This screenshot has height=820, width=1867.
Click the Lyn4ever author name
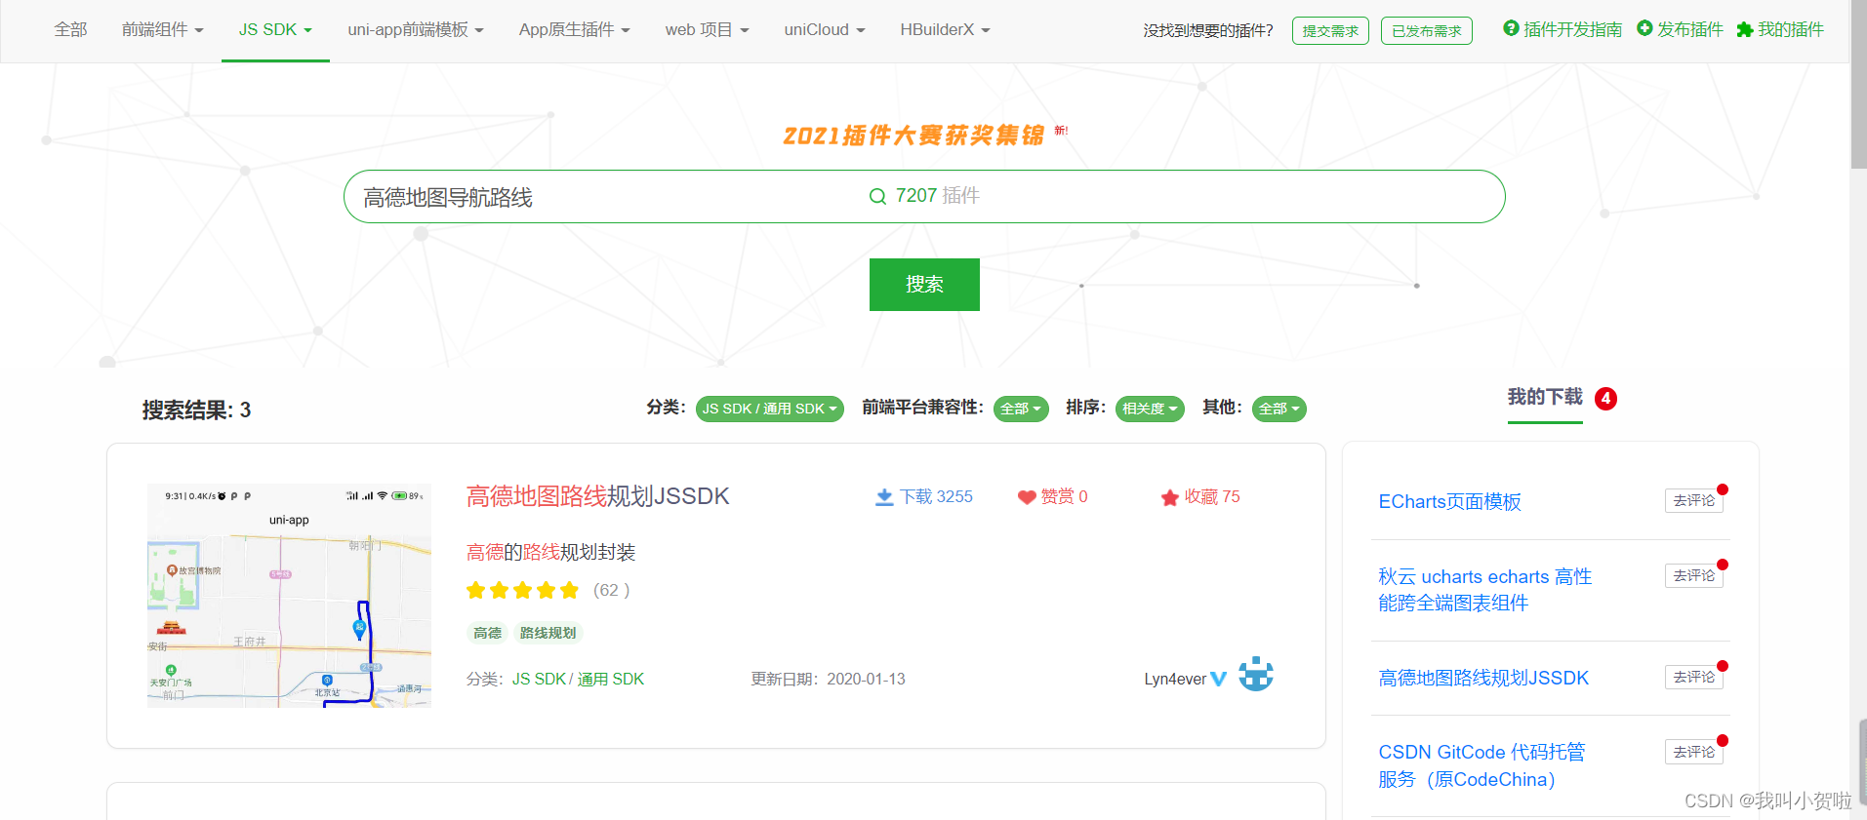coord(1175,679)
